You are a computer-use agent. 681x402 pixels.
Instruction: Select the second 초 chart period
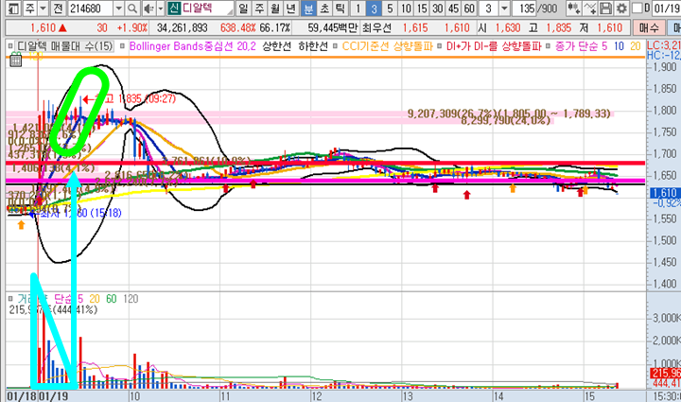tap(324, 9)
